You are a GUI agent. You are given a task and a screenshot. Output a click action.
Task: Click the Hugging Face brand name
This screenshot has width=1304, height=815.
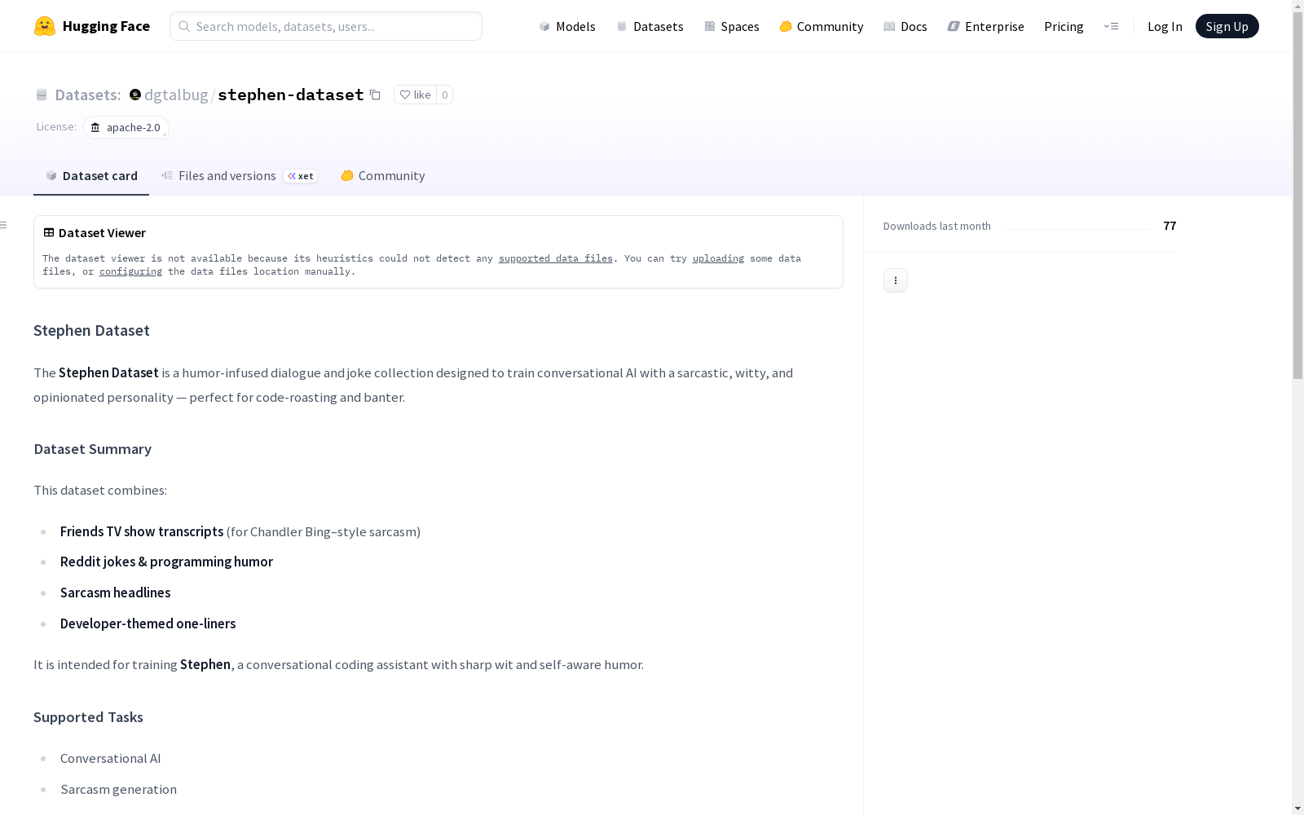106,26
